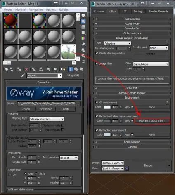This screenshot has height=195, width=175.
Task: Open the View Quad 4 dropdown
Action: point(112,169)
